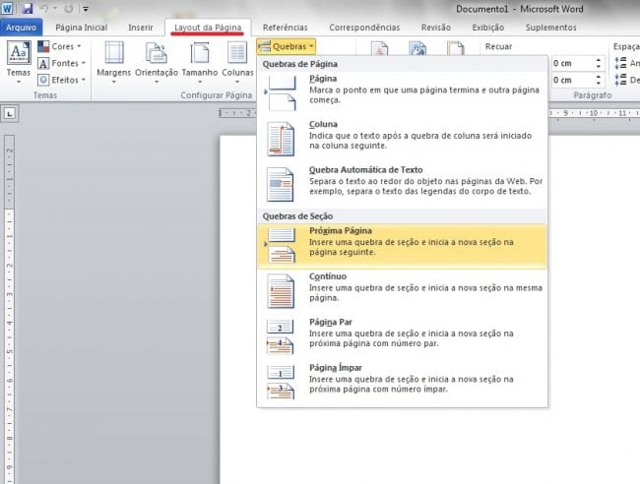Click the Coluna break icon
This screenshot has height=484, width=640.
281,139
